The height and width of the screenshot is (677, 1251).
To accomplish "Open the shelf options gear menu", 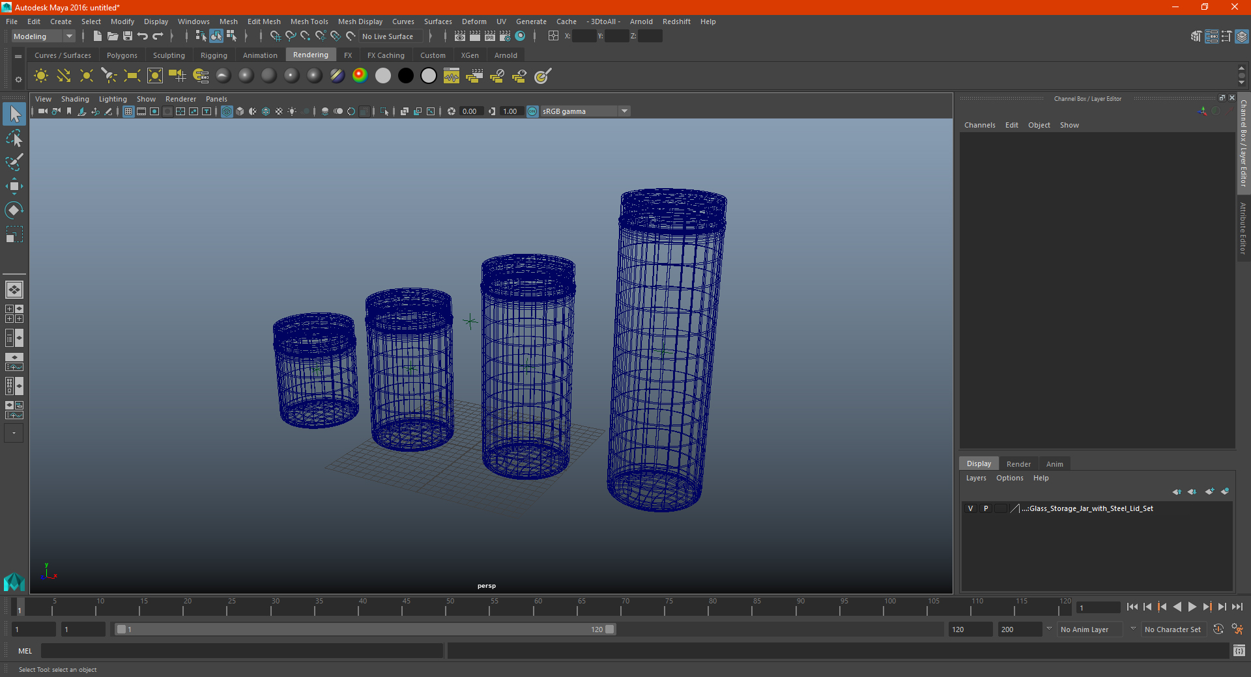I will (18, 79).
